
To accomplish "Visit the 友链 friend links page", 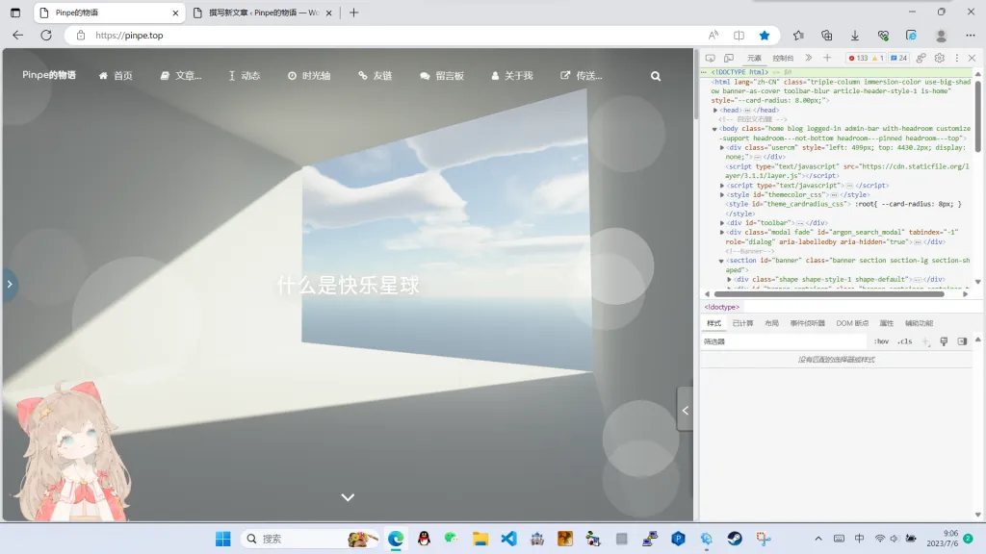I will coord(376,76).
